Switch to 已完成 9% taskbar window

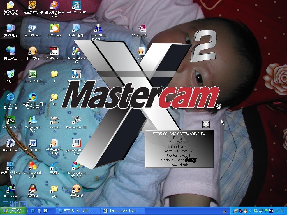[77, 211]
